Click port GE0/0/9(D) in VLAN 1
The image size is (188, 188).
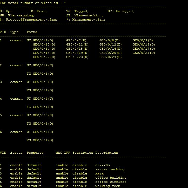pos(143,41)
